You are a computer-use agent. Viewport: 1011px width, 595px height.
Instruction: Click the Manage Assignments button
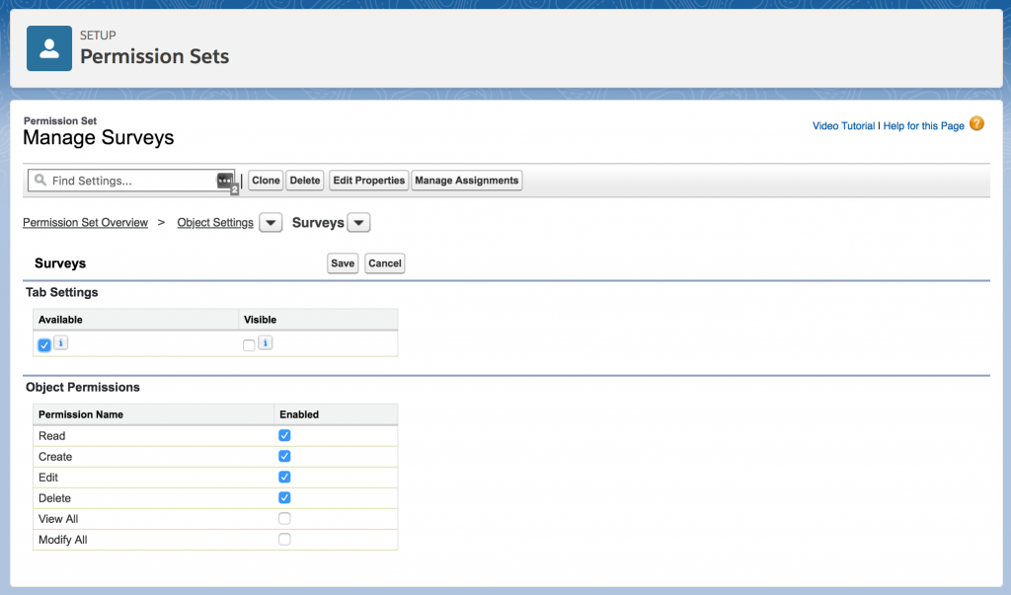466,180
